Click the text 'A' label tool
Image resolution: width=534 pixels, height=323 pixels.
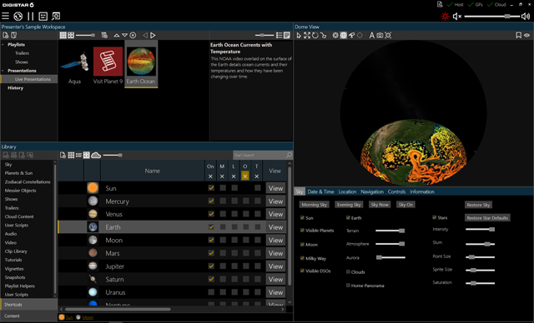[371, 35]
